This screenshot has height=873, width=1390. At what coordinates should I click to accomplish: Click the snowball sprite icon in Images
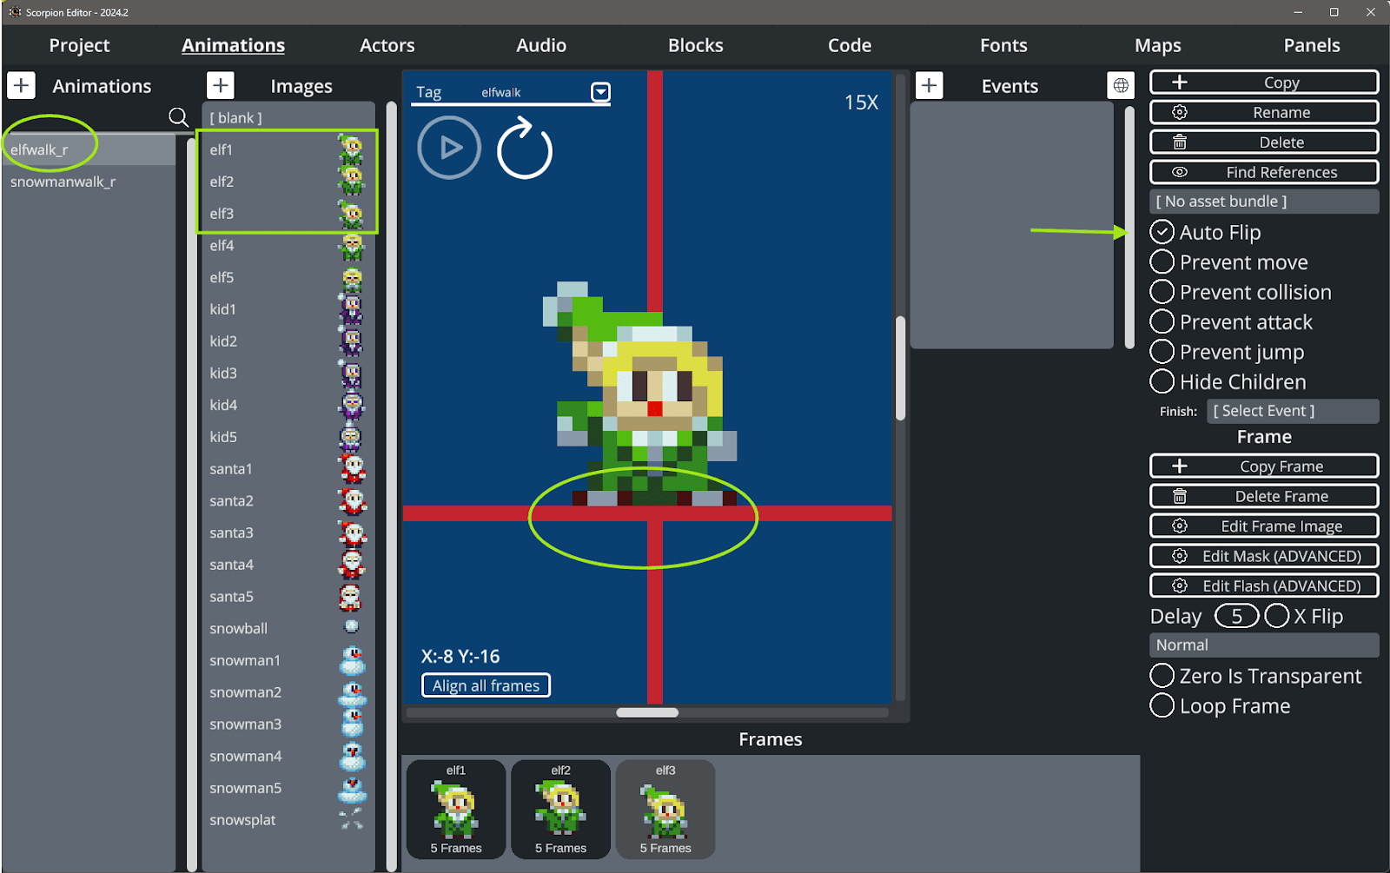pyautogui.click(x=351, y=626)
